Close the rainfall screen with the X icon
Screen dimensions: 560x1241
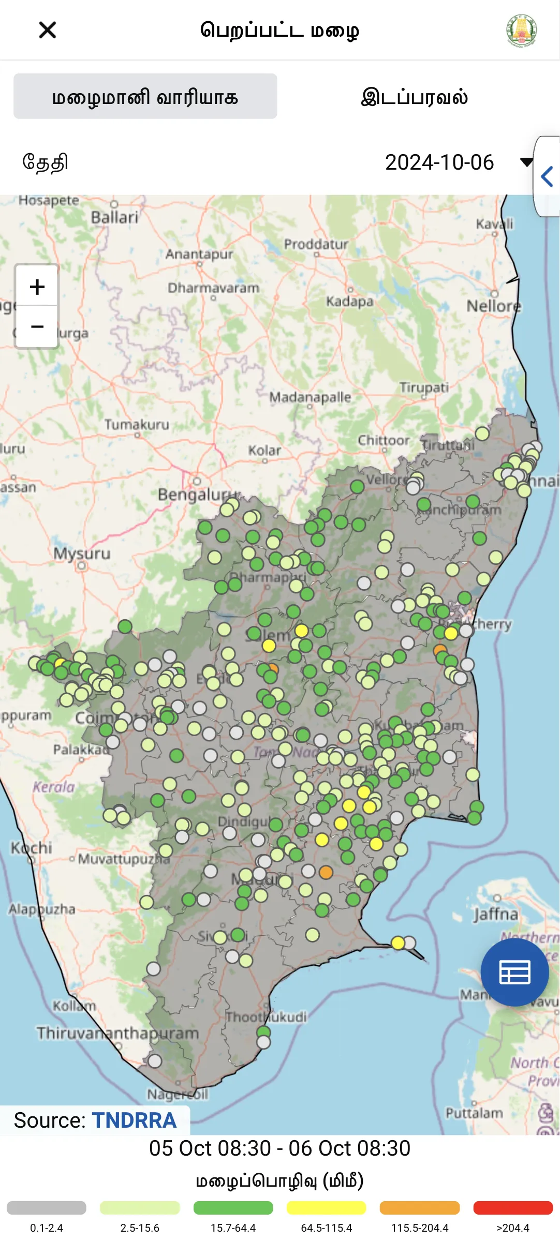point(48,30)
